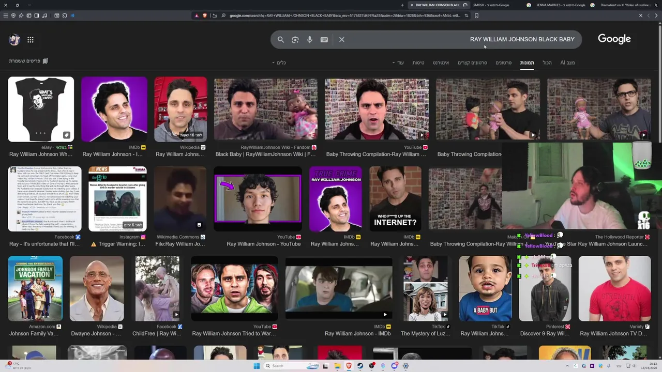Open the True Crime Ray William Johnson thumbnail
Image resolution: width=662 pixels, height=372 pixels.
pyautogui.click(x=336, y=199)
